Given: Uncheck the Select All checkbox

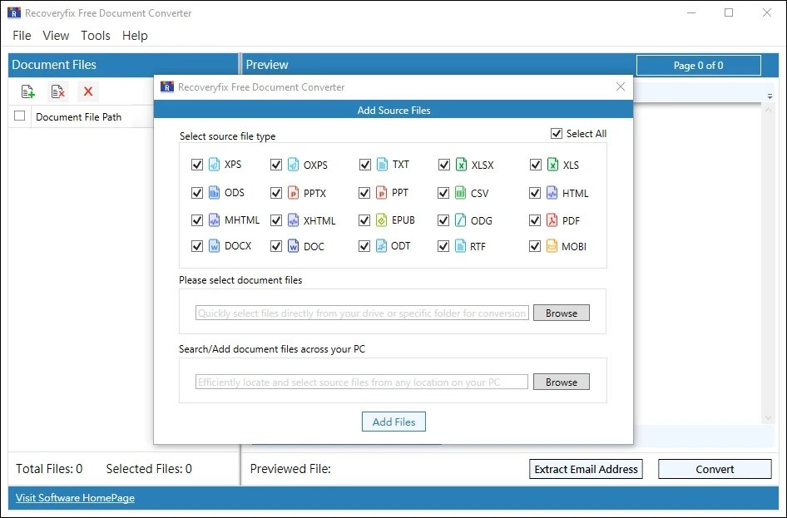Looking at the screenshot, I should pos(556,133).
